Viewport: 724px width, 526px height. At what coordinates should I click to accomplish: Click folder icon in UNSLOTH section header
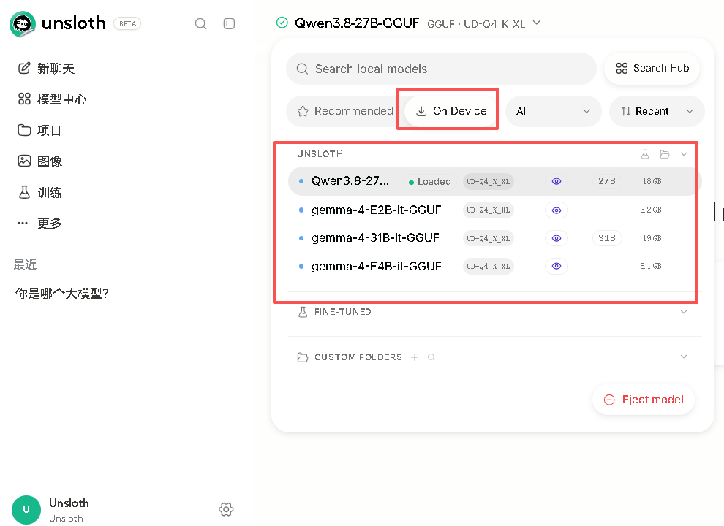click(665, 154)
